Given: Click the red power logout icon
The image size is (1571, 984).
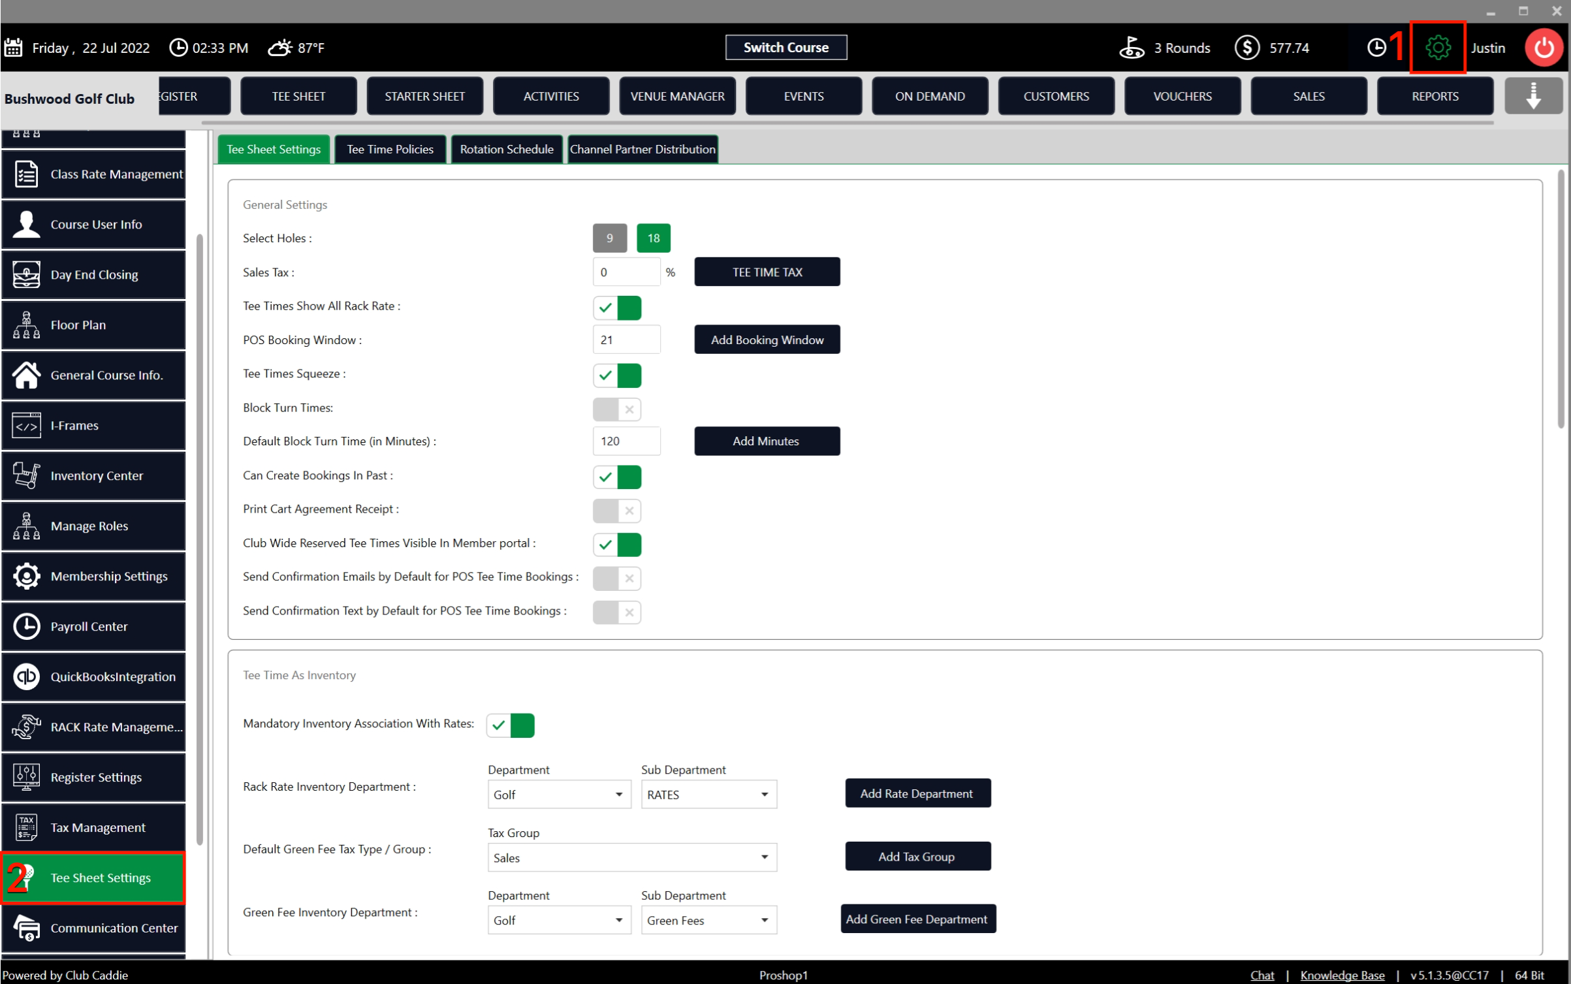Looking at the screenshot, I should tap(1544, 48).
